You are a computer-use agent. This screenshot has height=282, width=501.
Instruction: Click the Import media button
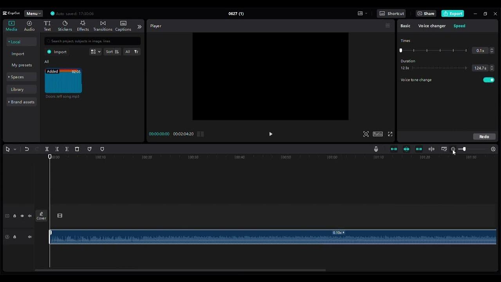click(x=57, y=52)
